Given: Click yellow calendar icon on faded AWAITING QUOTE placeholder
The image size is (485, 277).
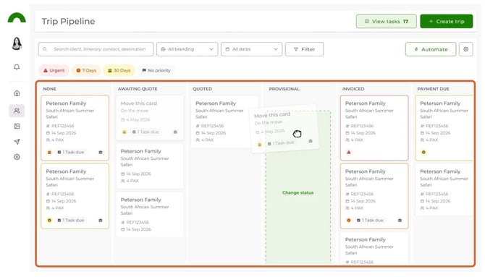Looking at the screenshot, I should coord(124,132).
